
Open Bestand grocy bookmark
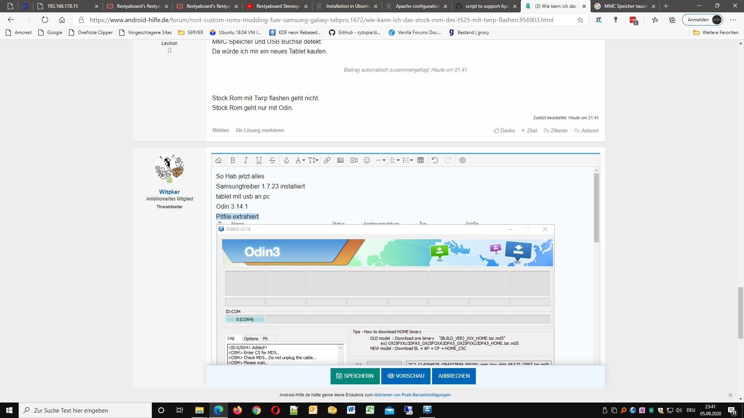pyautogui.click(x=469, y=33)
